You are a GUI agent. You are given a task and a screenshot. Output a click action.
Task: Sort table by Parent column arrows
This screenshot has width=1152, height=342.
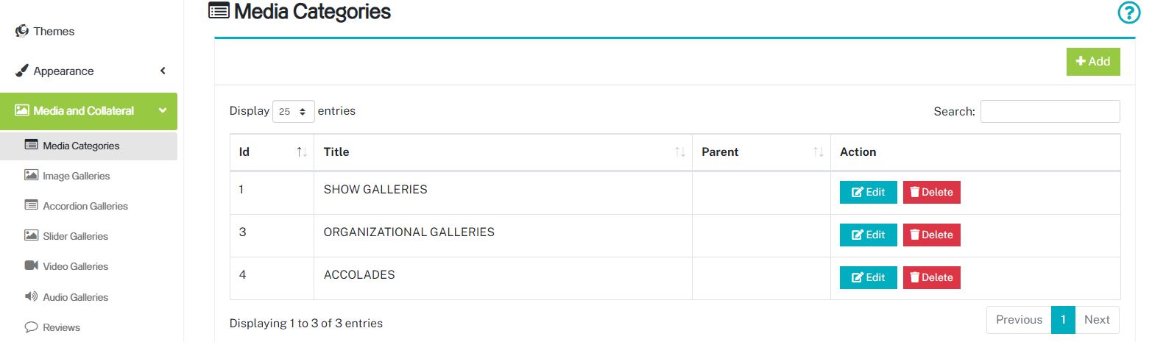pos(819,152)
